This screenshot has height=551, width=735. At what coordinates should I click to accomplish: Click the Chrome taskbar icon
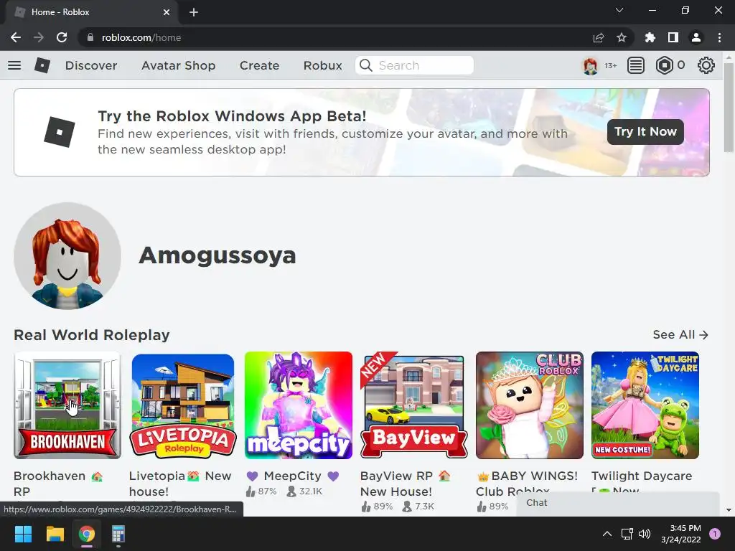(x=86, y=534)
